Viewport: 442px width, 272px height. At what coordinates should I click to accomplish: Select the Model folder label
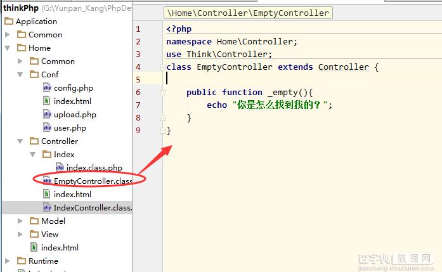click(53, 221)
